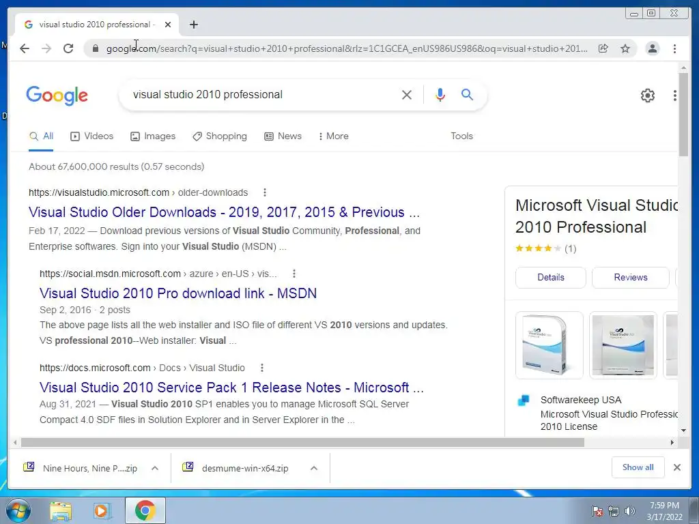699x524 pixels.
Task: Click the forward navigation arrow
Action: (46, 48)
